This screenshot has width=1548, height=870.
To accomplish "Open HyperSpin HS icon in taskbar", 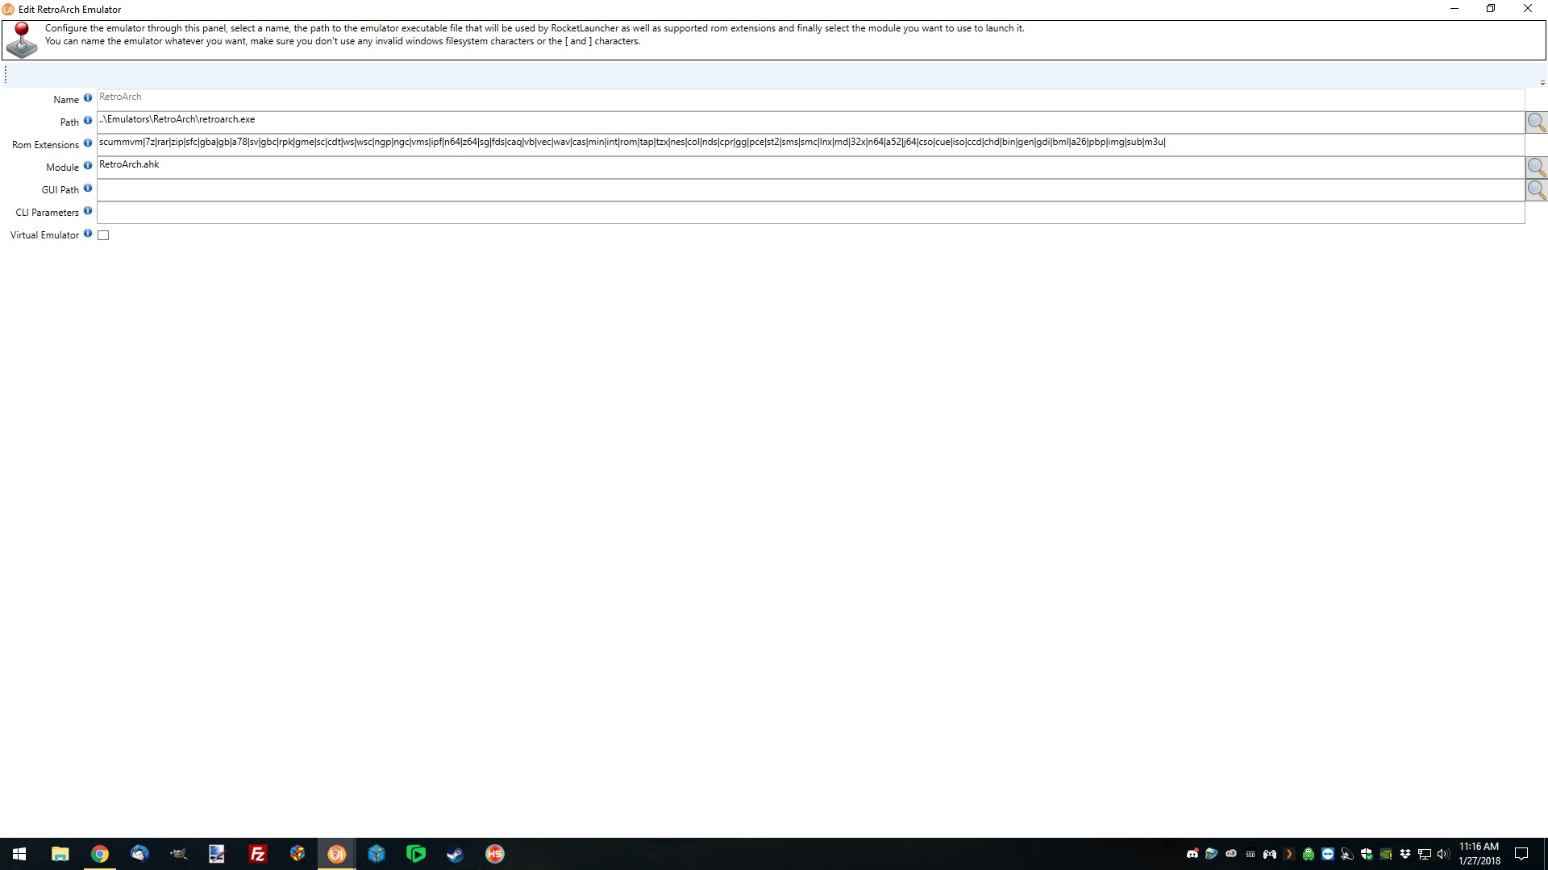I will point(495,854).
